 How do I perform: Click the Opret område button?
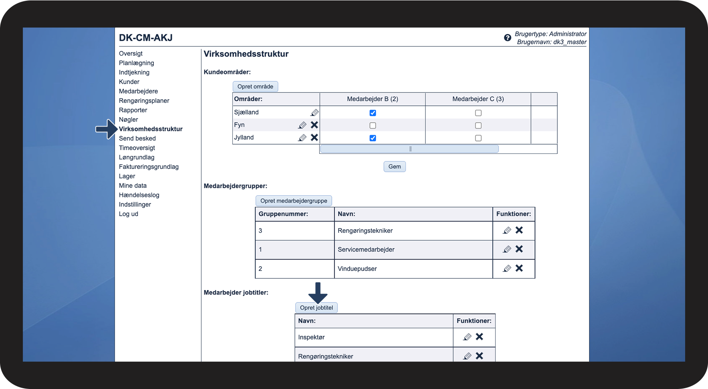pos(255,87)
